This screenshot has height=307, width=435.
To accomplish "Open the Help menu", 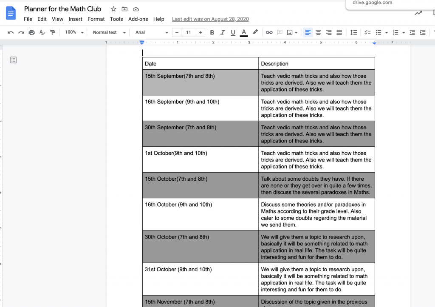I will tap(159, 19).
